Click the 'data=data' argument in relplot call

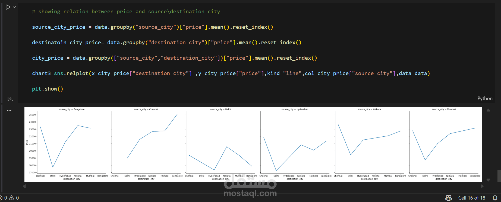[413, 73]
